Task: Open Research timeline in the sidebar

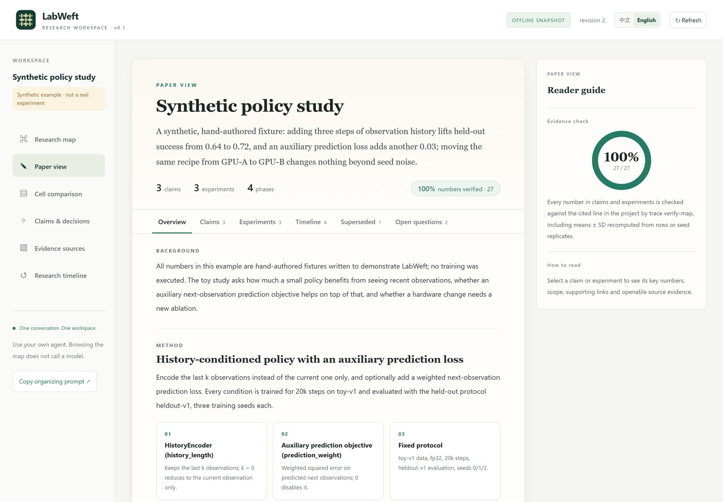Action: pyautogui.click(x=59, y=275)
